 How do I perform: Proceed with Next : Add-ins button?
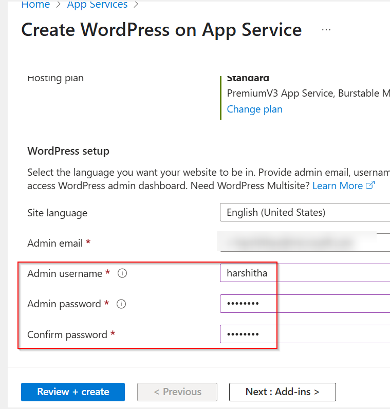point(283,392)
